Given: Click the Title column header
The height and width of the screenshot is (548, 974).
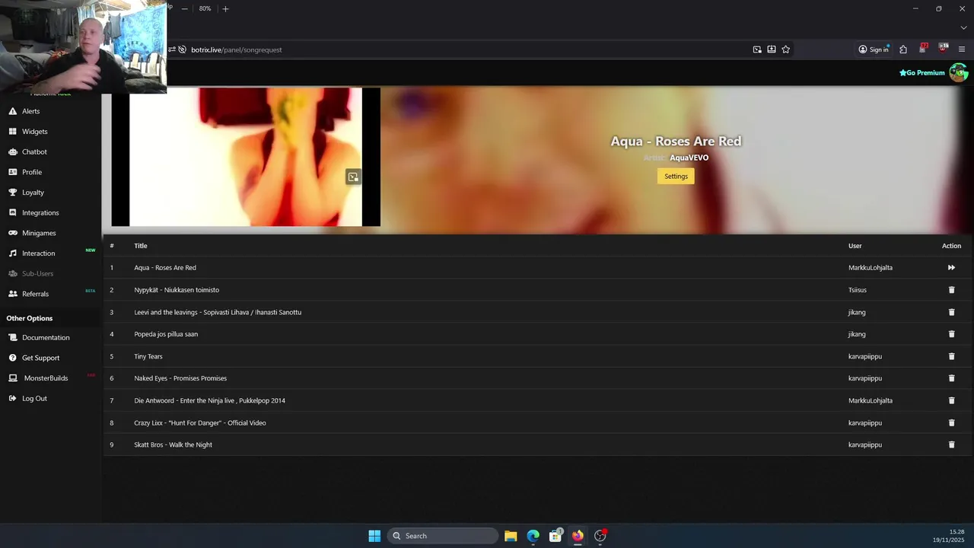Looking at the screenshot, I should 141,246.
